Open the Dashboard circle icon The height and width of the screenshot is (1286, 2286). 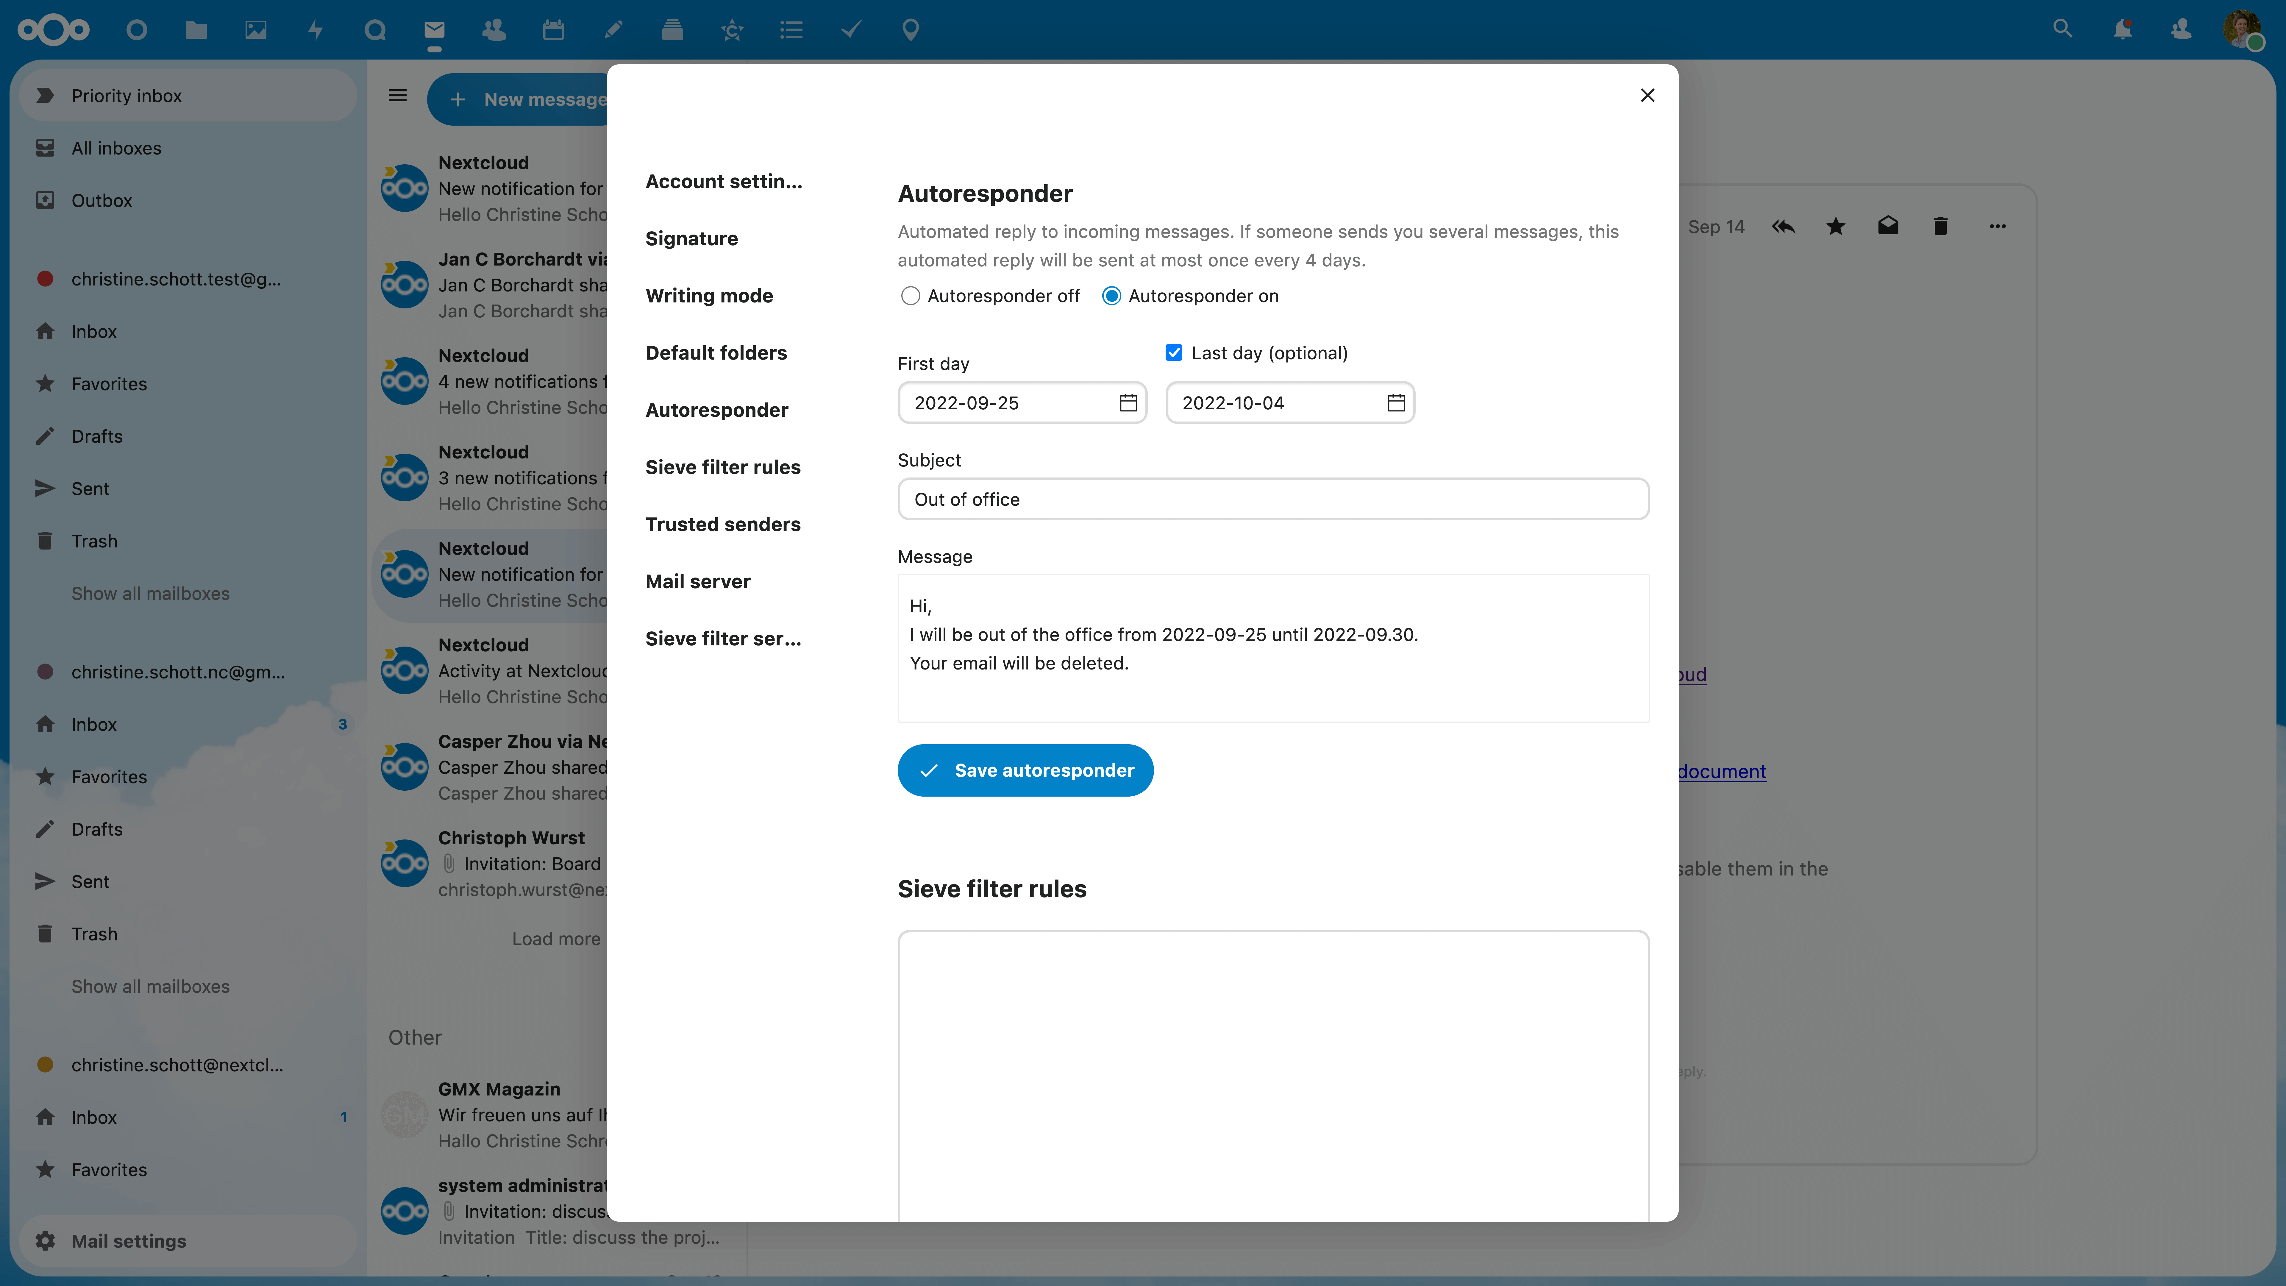tap(137, 30)
